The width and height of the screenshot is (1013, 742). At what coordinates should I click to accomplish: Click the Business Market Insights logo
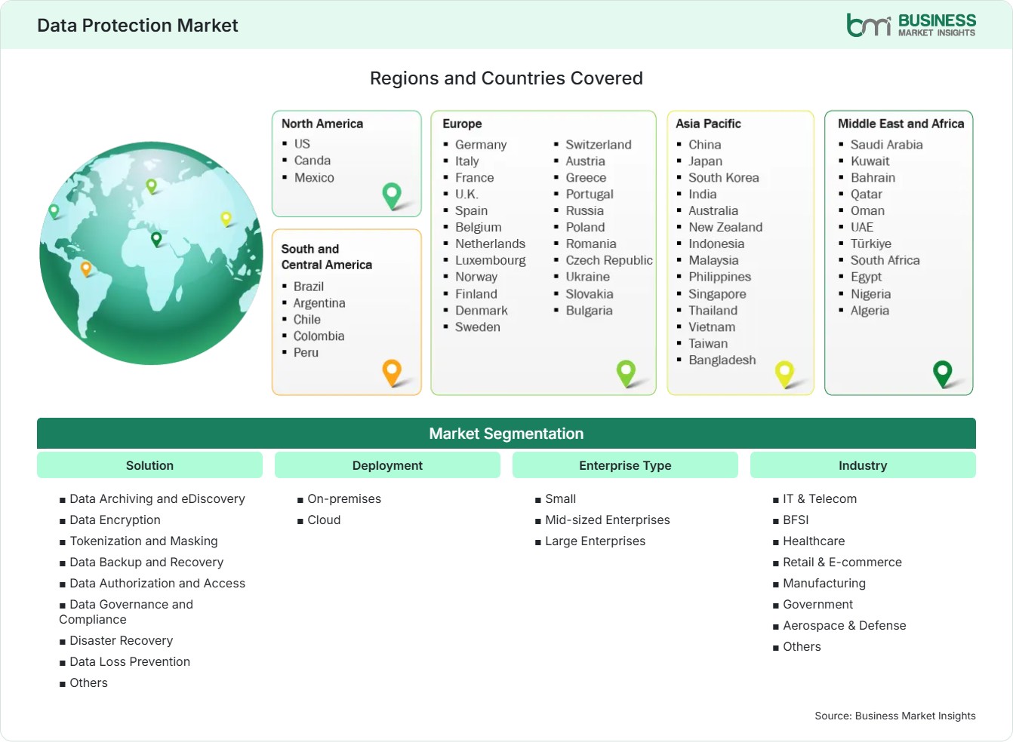pos(911,25)
